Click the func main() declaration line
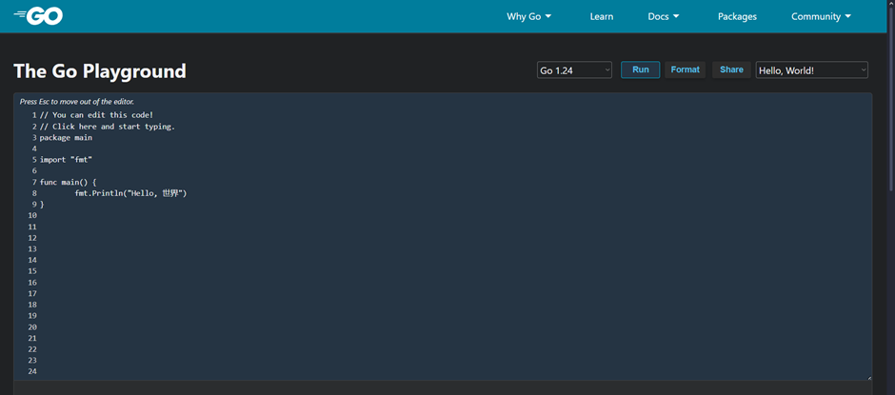Viewport: 895px width, 395px height. coord(69,182)
